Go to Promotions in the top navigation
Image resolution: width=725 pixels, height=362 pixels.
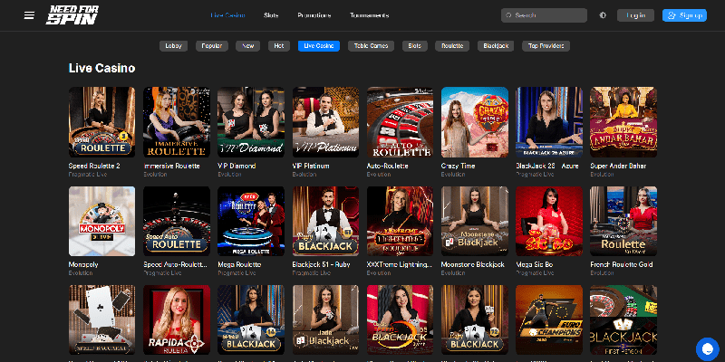(314, 15)
